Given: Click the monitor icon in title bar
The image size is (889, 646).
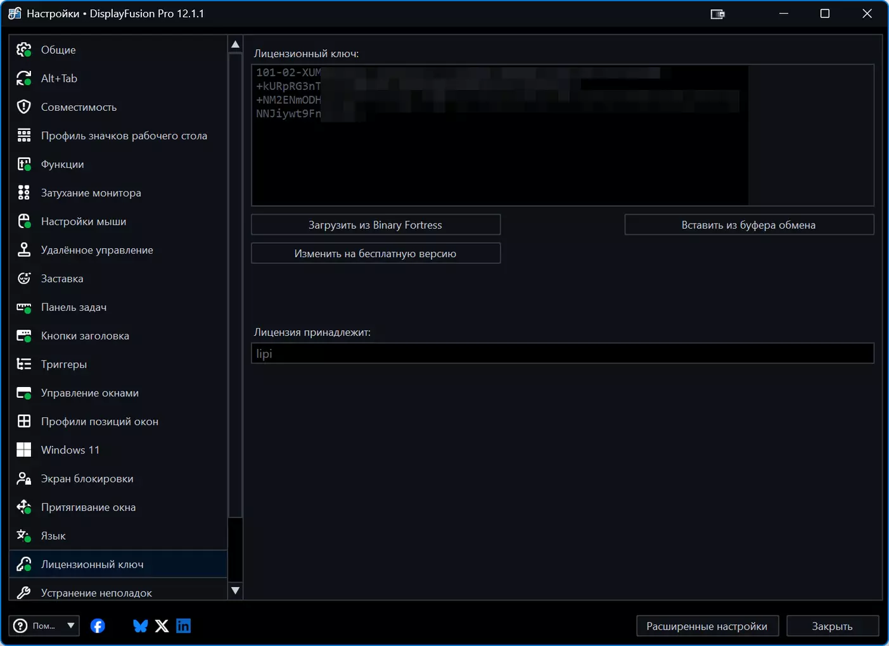Looking at the screenshot, I should (x=717, y=14).
